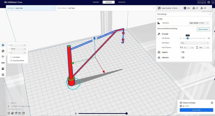Switch to the MONITOR stage tab
The height and width of the screenshot is (116, 215).
pos(122,2)
